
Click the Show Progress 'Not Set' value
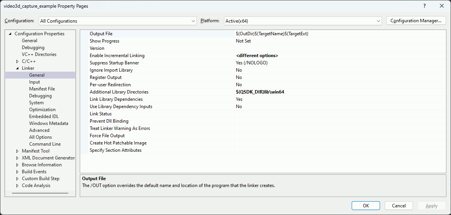[243, 41]
